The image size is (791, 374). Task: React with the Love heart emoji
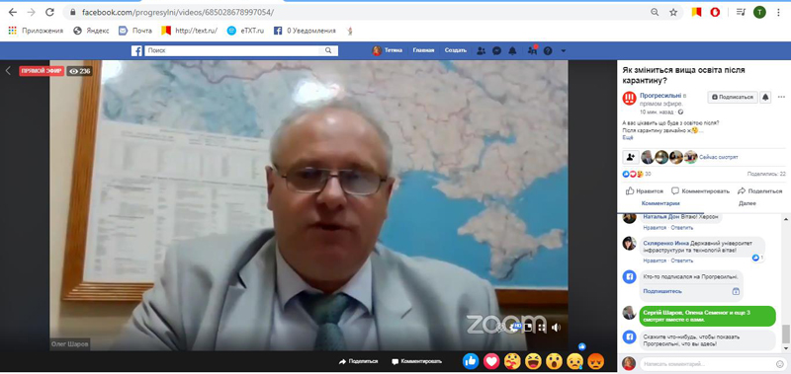[491, 360]
